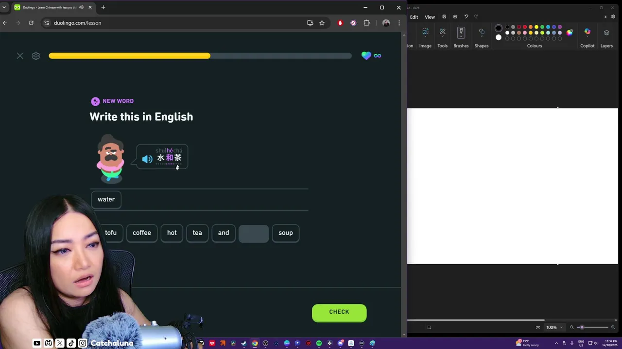The image size is (622, 349).
Task: Reload the Duolingo page
Action: click(x=31, y=23)
